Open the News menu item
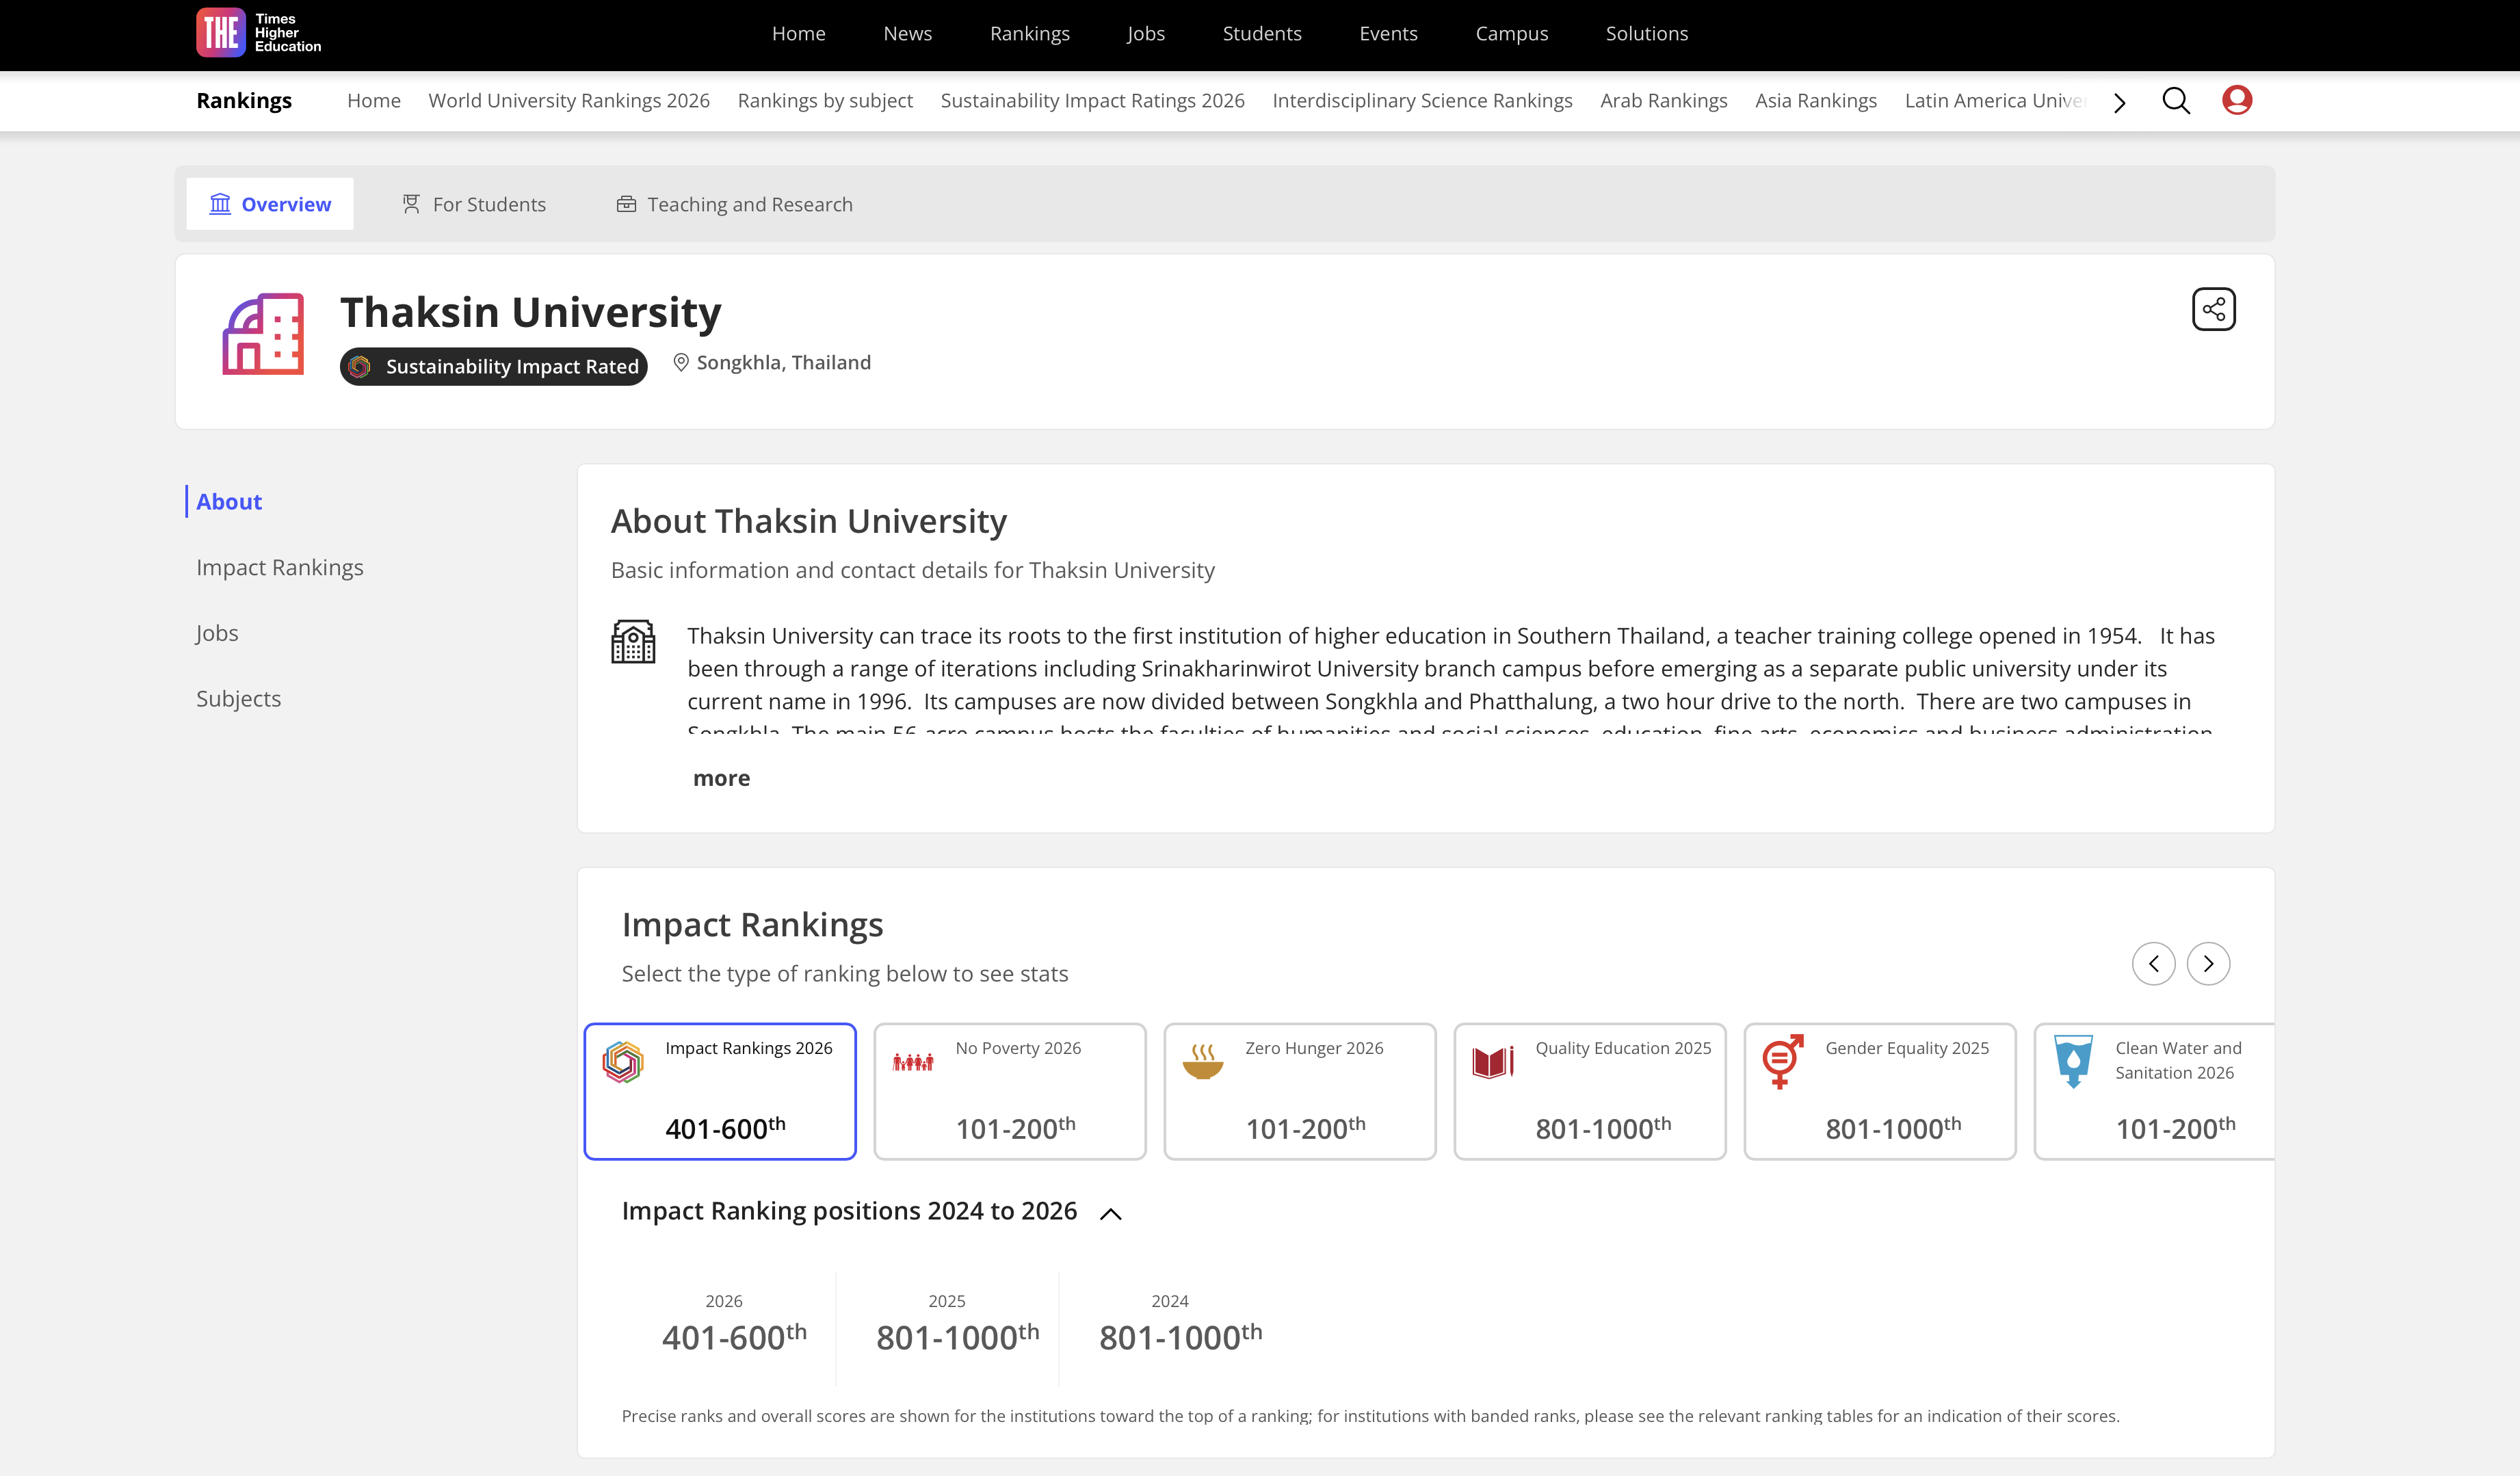Image resolution: width=2520 pixels, height=1476 pixels. 907,33
